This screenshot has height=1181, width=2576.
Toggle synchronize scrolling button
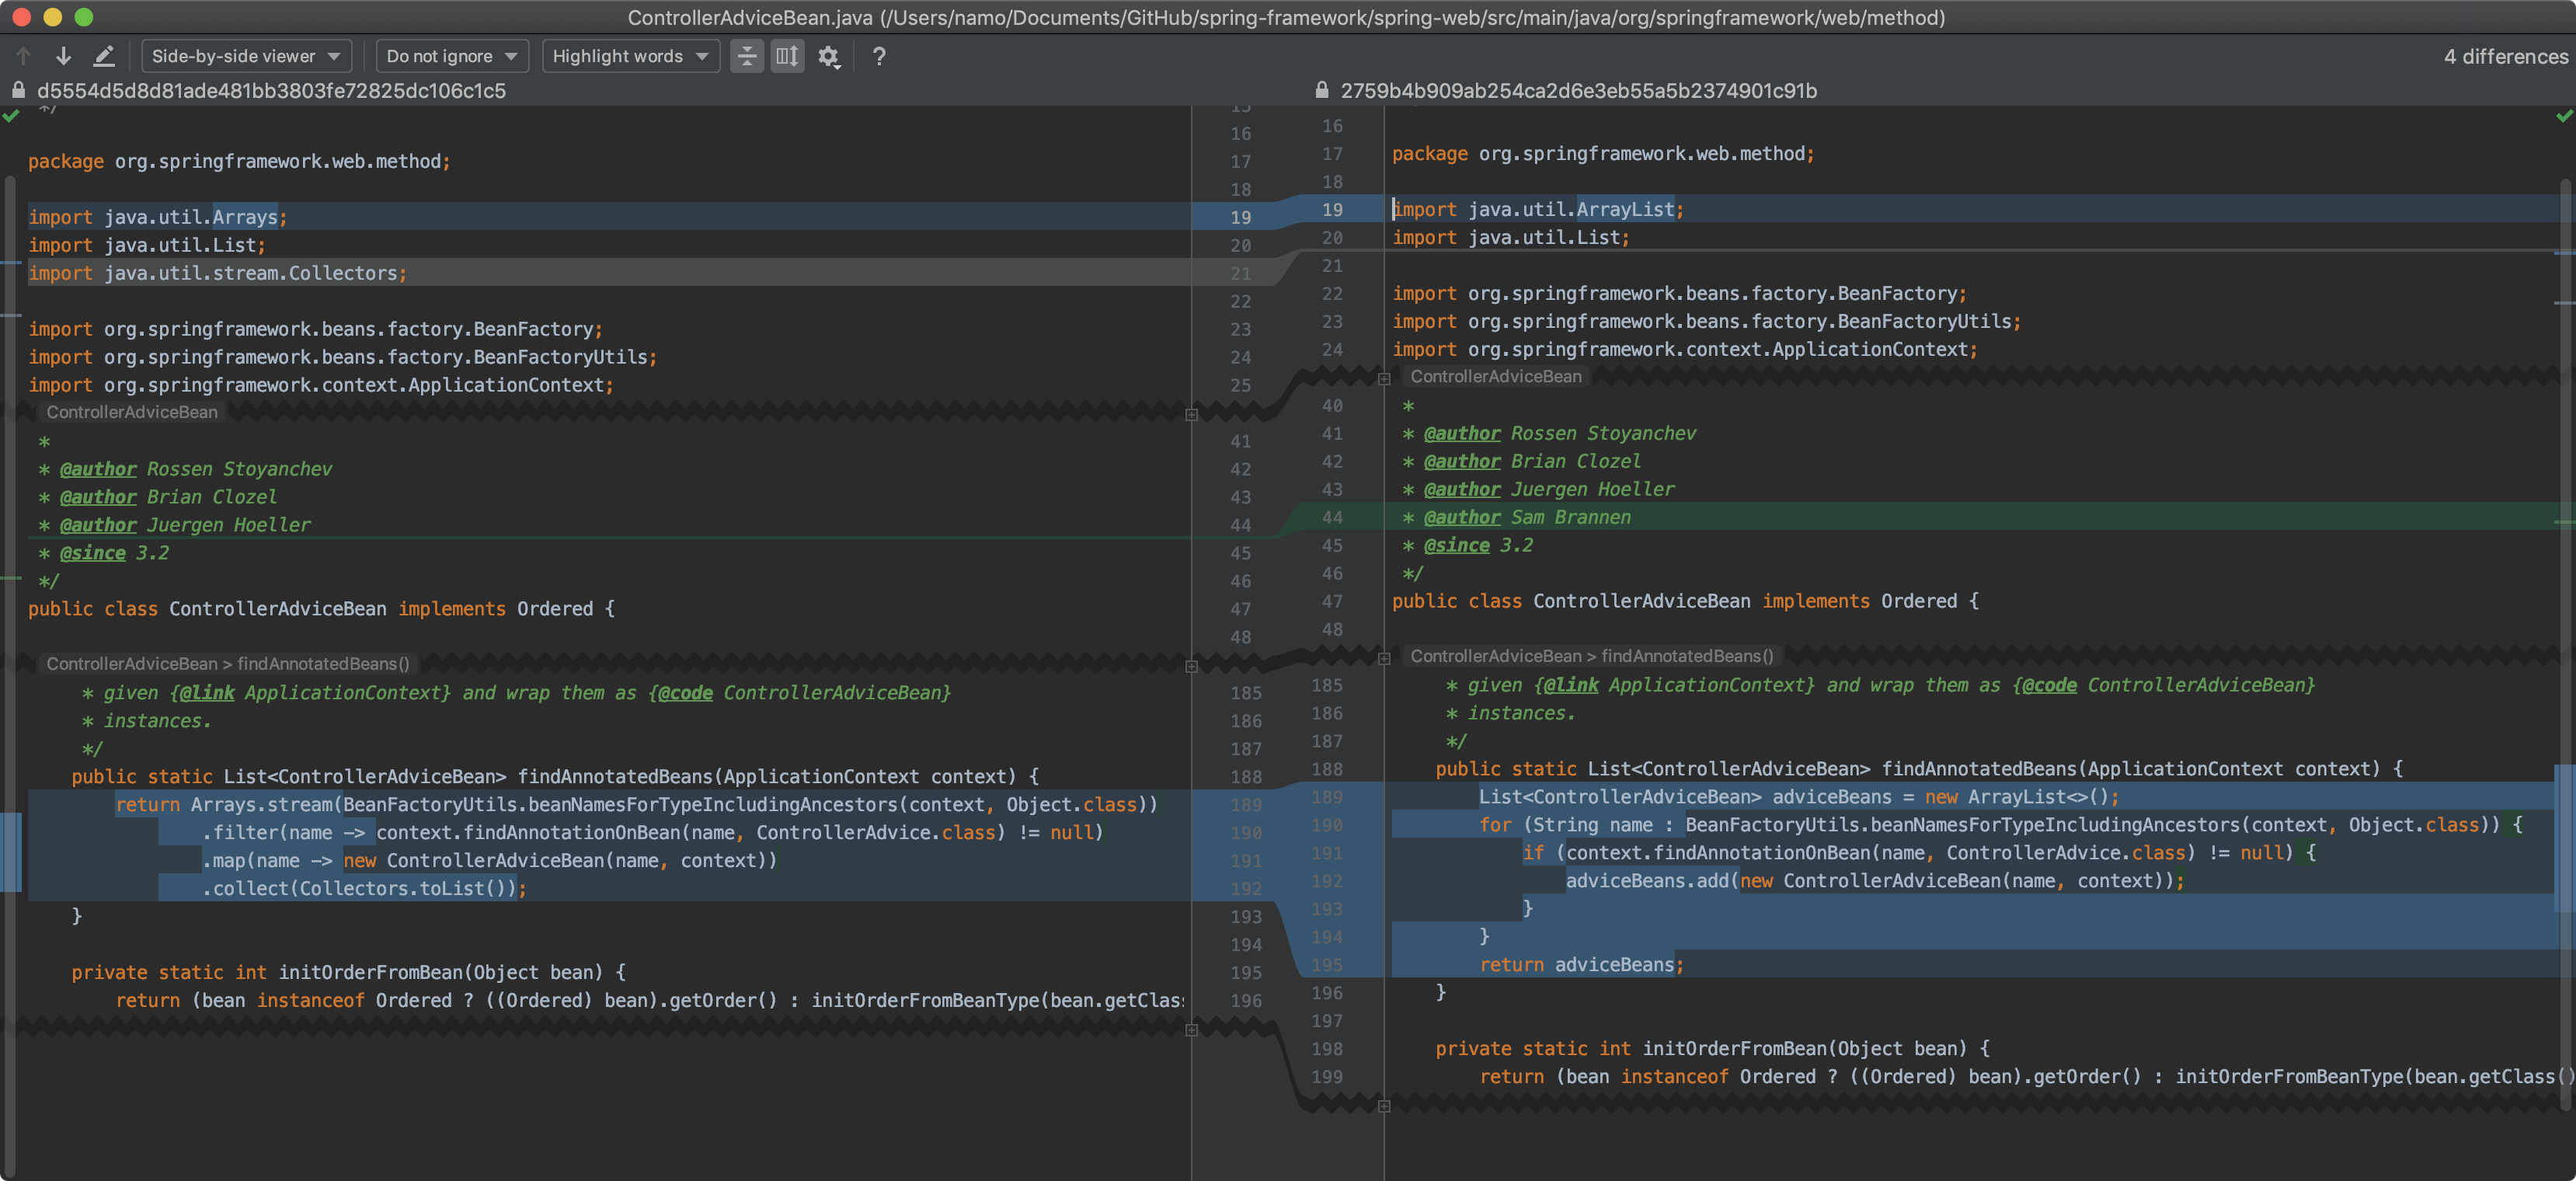pyautogui.click(x=787, y=56)
